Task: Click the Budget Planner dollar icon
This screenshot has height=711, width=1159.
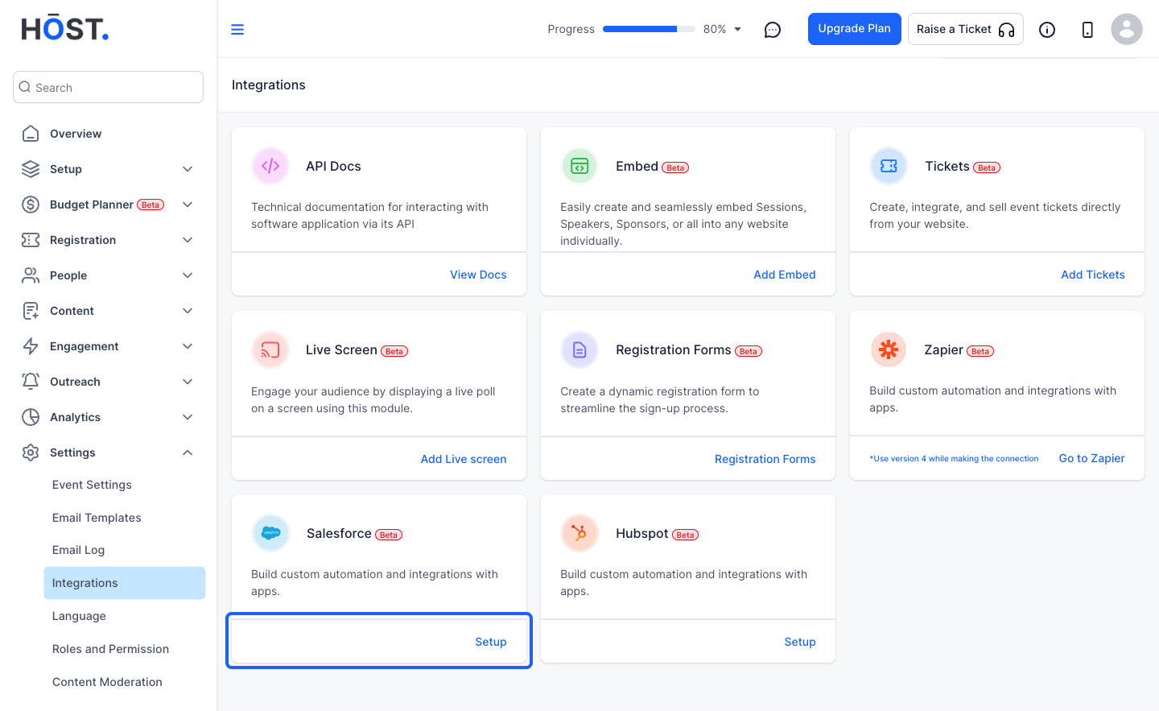Action: pyautogui.click(x=31, y=205)
